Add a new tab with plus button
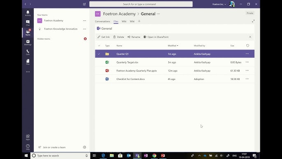 pyautogui.click(x=139, y=21)
